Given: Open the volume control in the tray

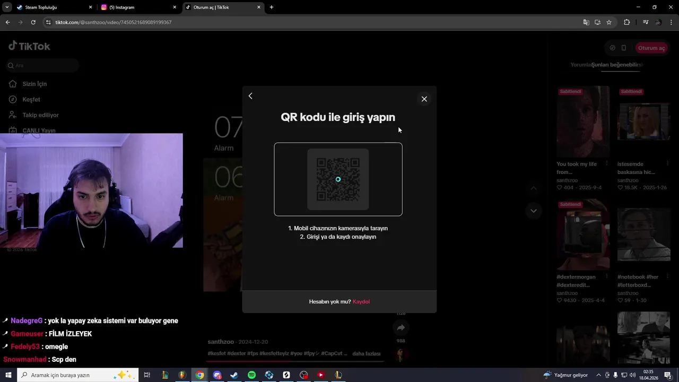Looking at the screenshot, I should 632,375.
